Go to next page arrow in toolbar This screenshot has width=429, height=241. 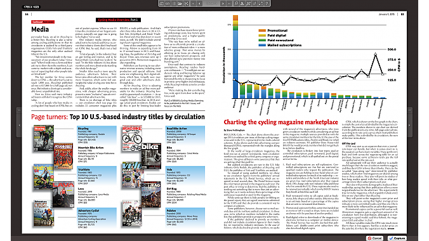click(223, 4)
